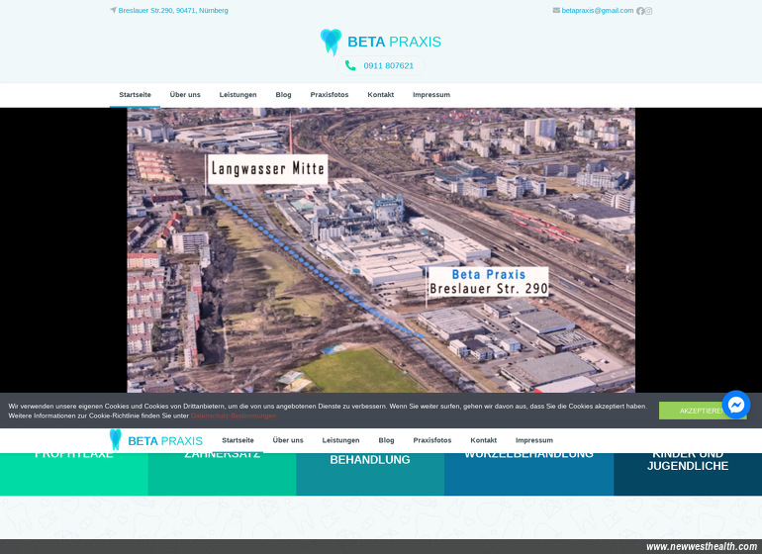Open the Prophylaxe service tile

point(74,474)
